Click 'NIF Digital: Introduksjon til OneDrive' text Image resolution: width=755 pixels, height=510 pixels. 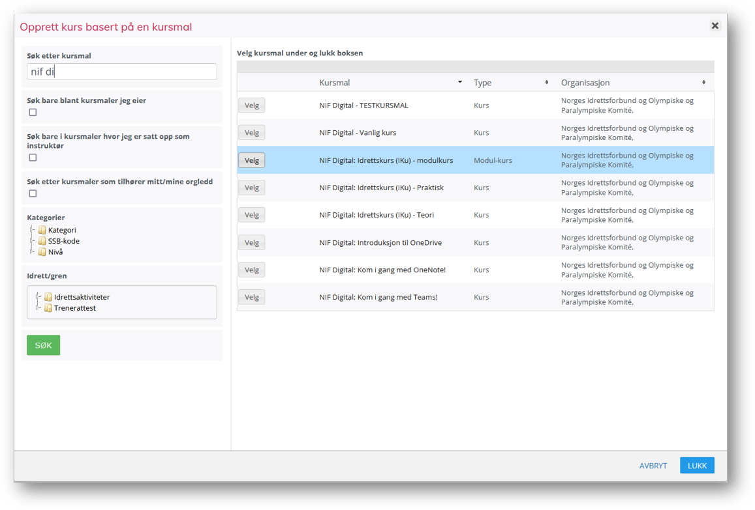[x=380, y=242]
